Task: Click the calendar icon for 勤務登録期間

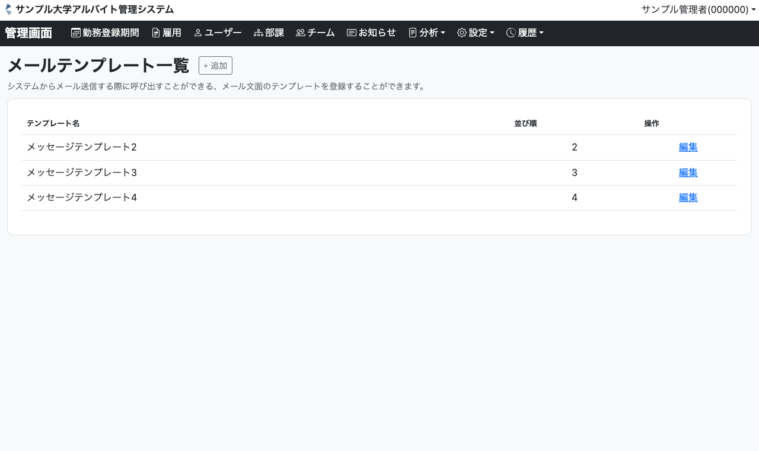Action: pyautogui.click(x=76, y=33)
